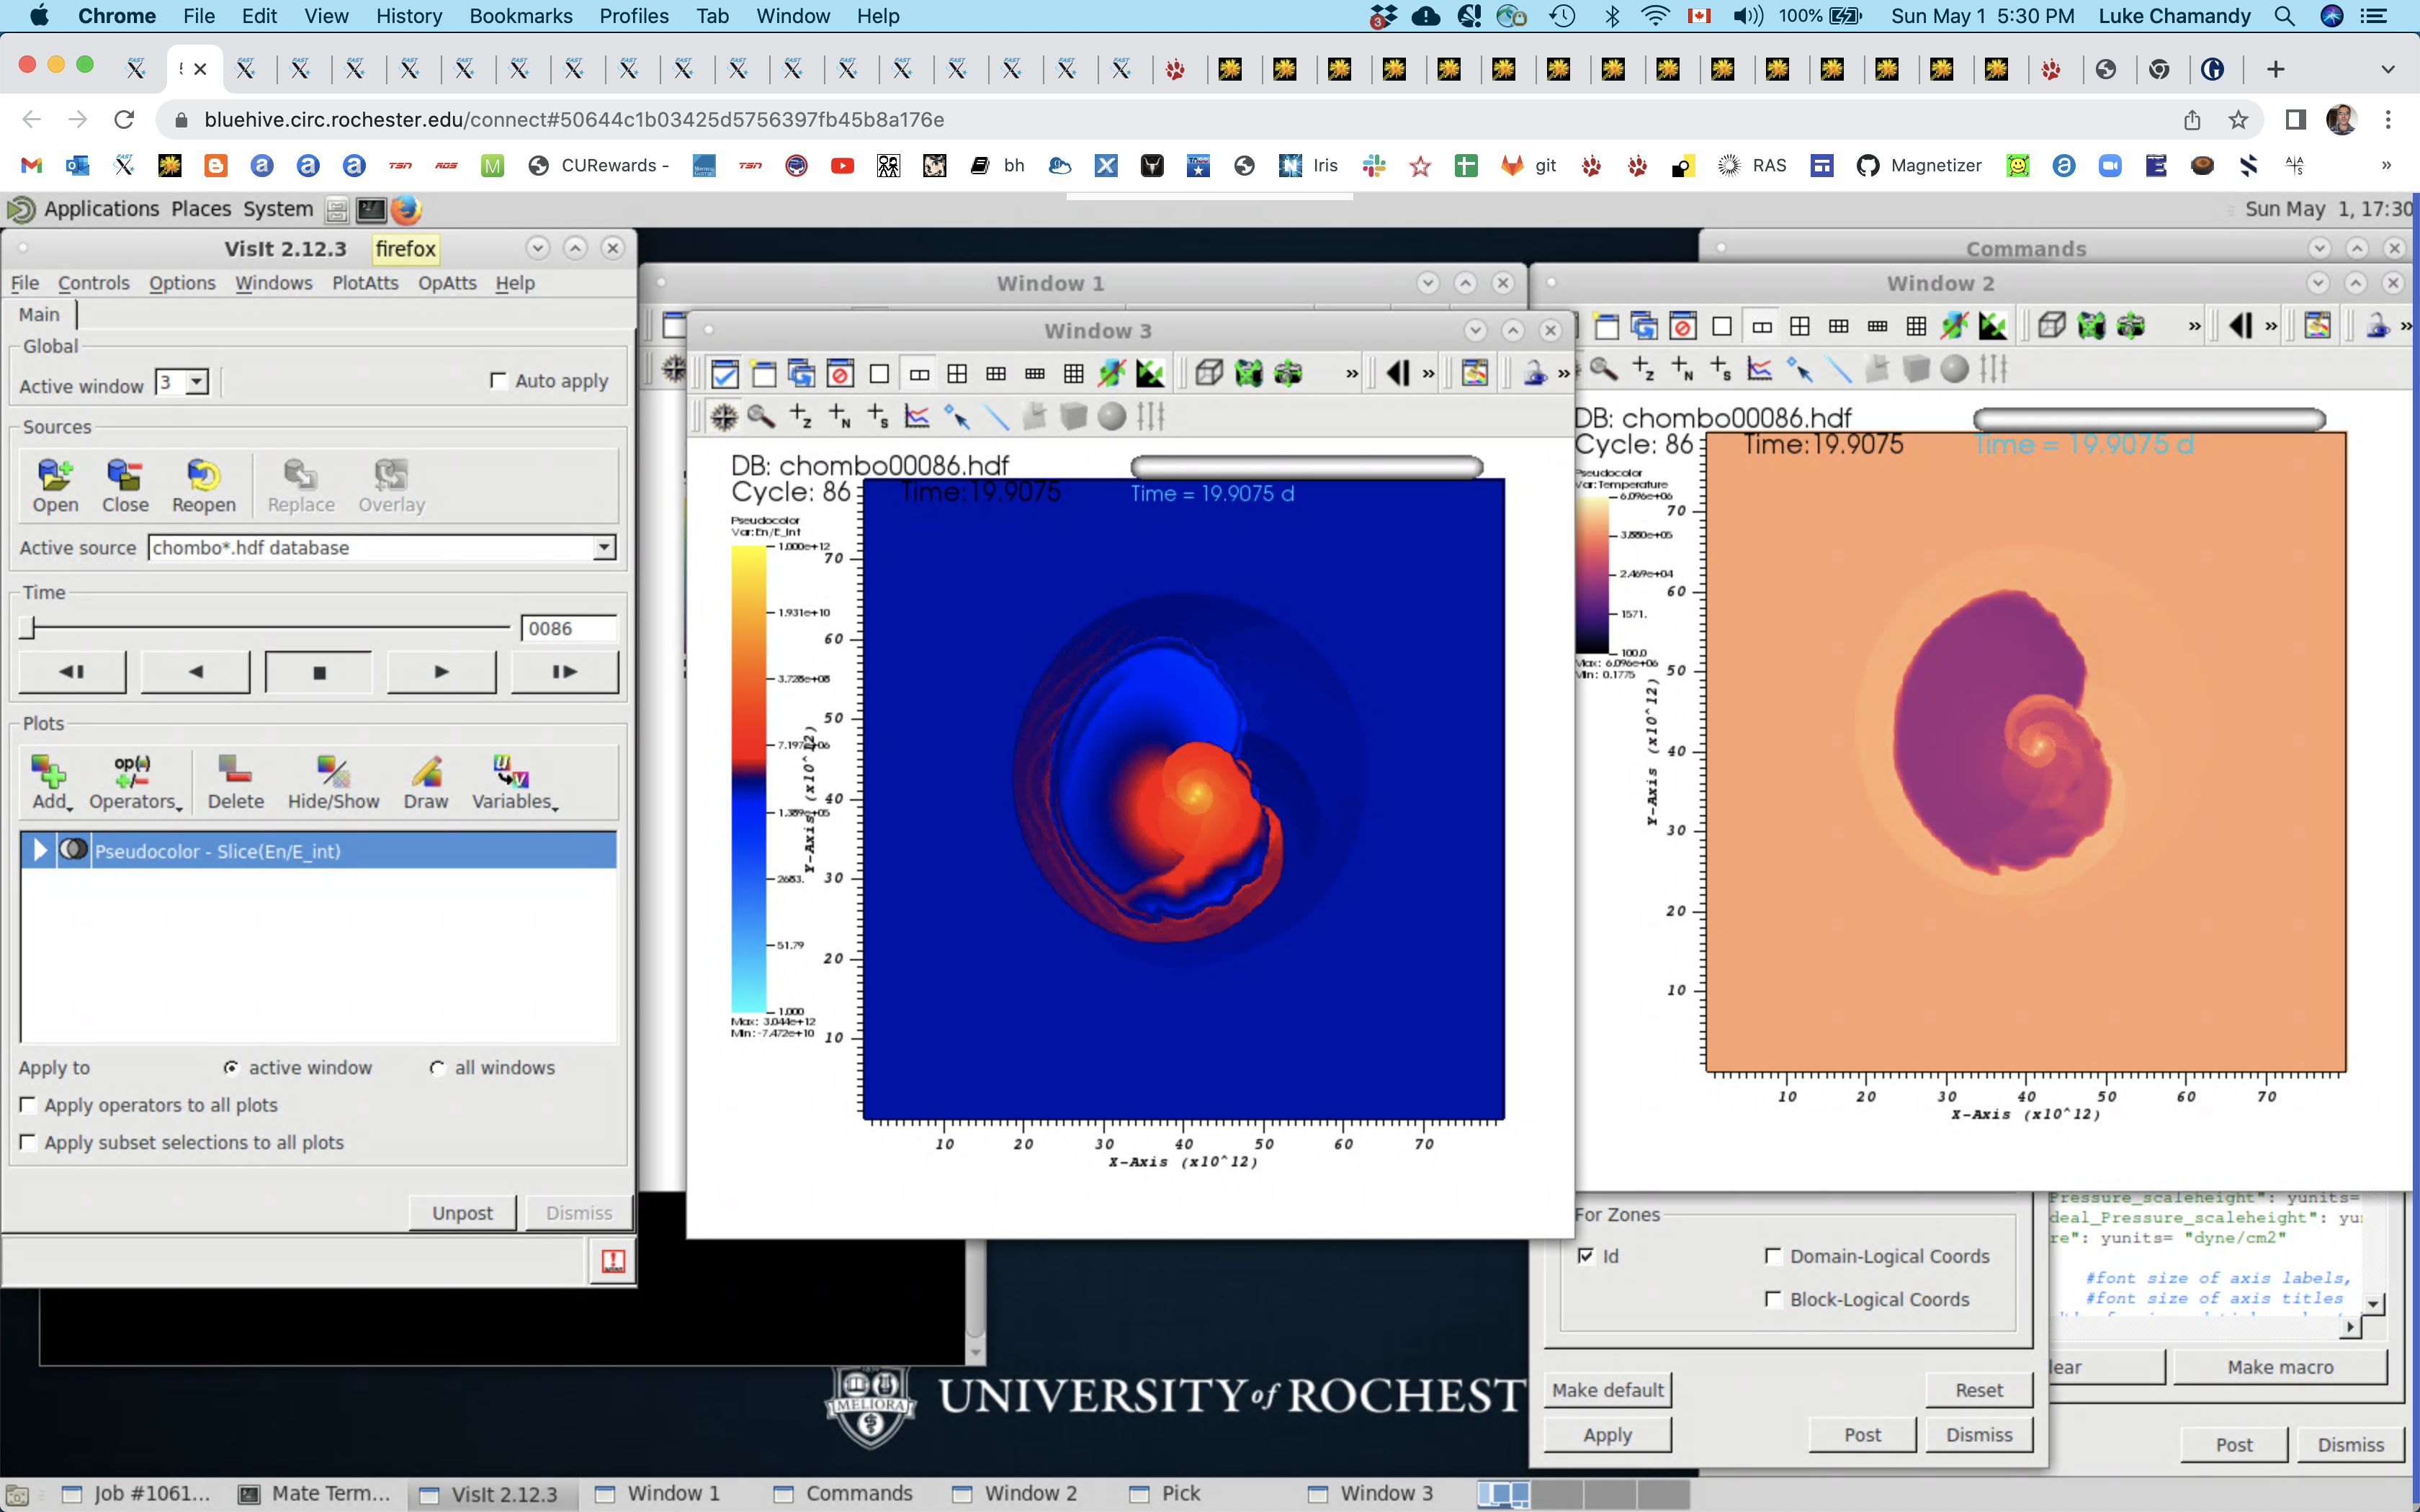
Task: Click Reset view camera icon in Window 3
Action: pos(1248,374)
